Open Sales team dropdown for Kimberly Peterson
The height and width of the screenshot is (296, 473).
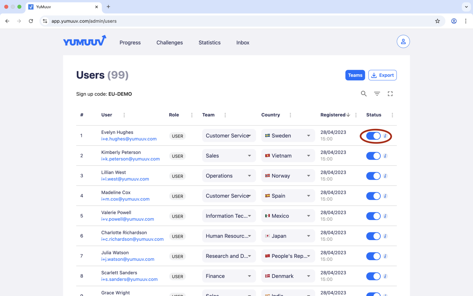click(229, 156)
